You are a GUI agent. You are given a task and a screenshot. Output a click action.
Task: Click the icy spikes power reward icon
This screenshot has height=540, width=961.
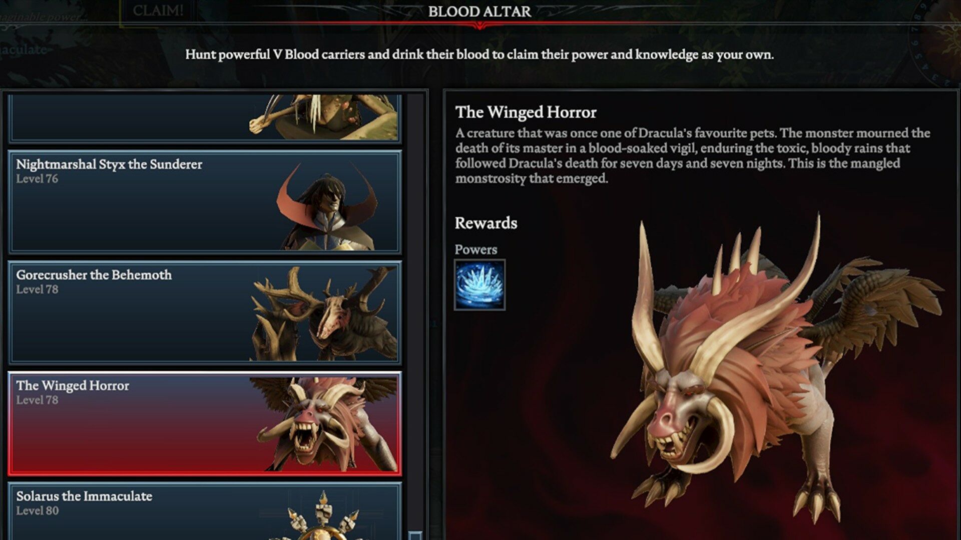click(x=479, y=284)
